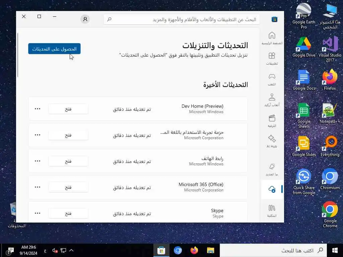The image size is (343, 257).
Task: Click the Microsoft 365 (Office) app title
Action: click(201, 184)
